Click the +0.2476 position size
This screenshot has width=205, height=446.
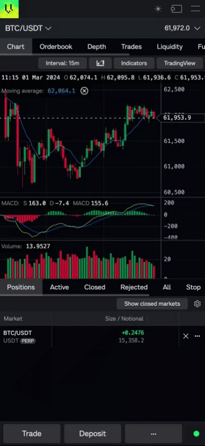133,333
